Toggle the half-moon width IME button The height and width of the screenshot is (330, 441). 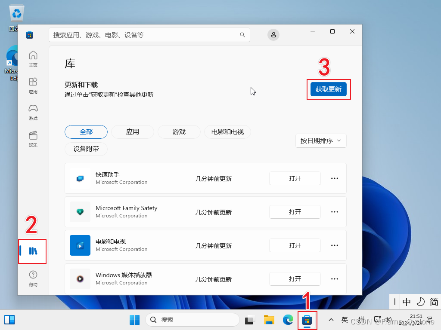click(x=420, y=302)
